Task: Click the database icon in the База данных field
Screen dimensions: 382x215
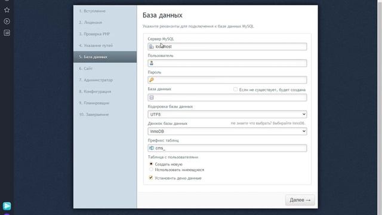Action: click(151, 97)
